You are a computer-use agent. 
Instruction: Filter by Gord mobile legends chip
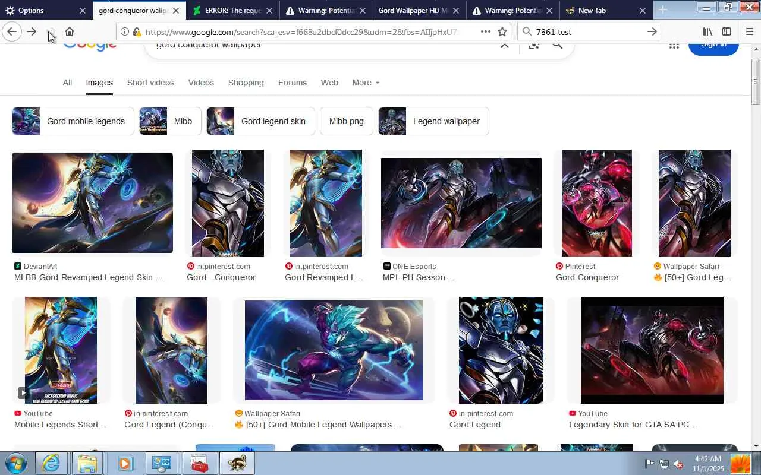73,121
